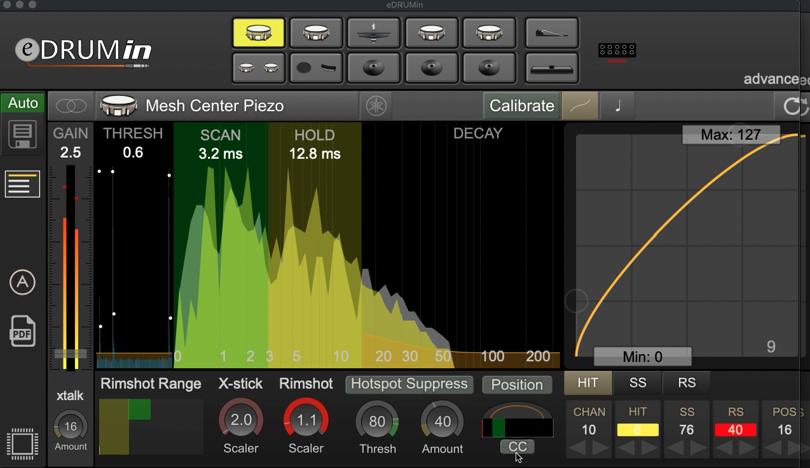Viewport: 810px width, 468px height.
Task: Select the fourth drum input in the top row
Action: (x=432, y=32)
